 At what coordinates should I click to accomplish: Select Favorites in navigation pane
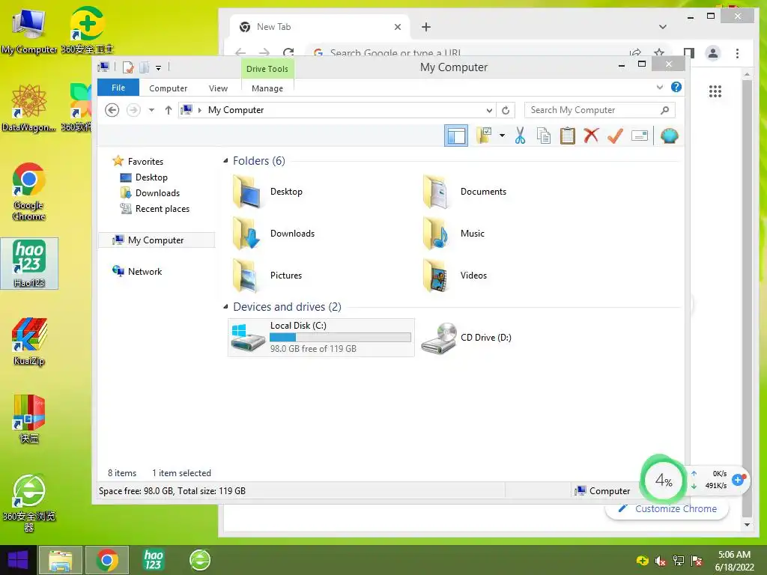click(x=145, y=162)
